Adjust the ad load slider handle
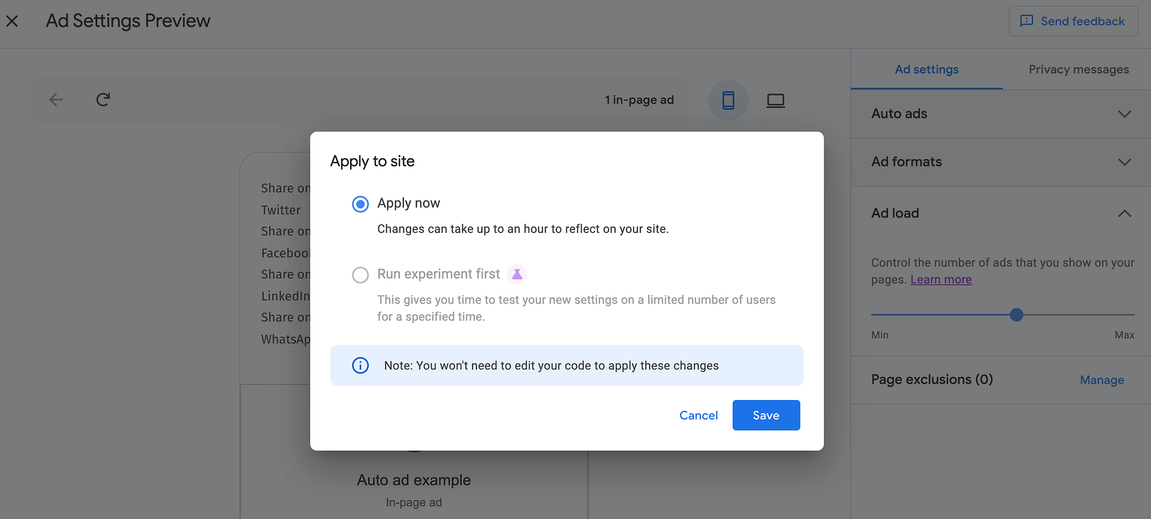 pyautogui.click(x=1016, y=314)
